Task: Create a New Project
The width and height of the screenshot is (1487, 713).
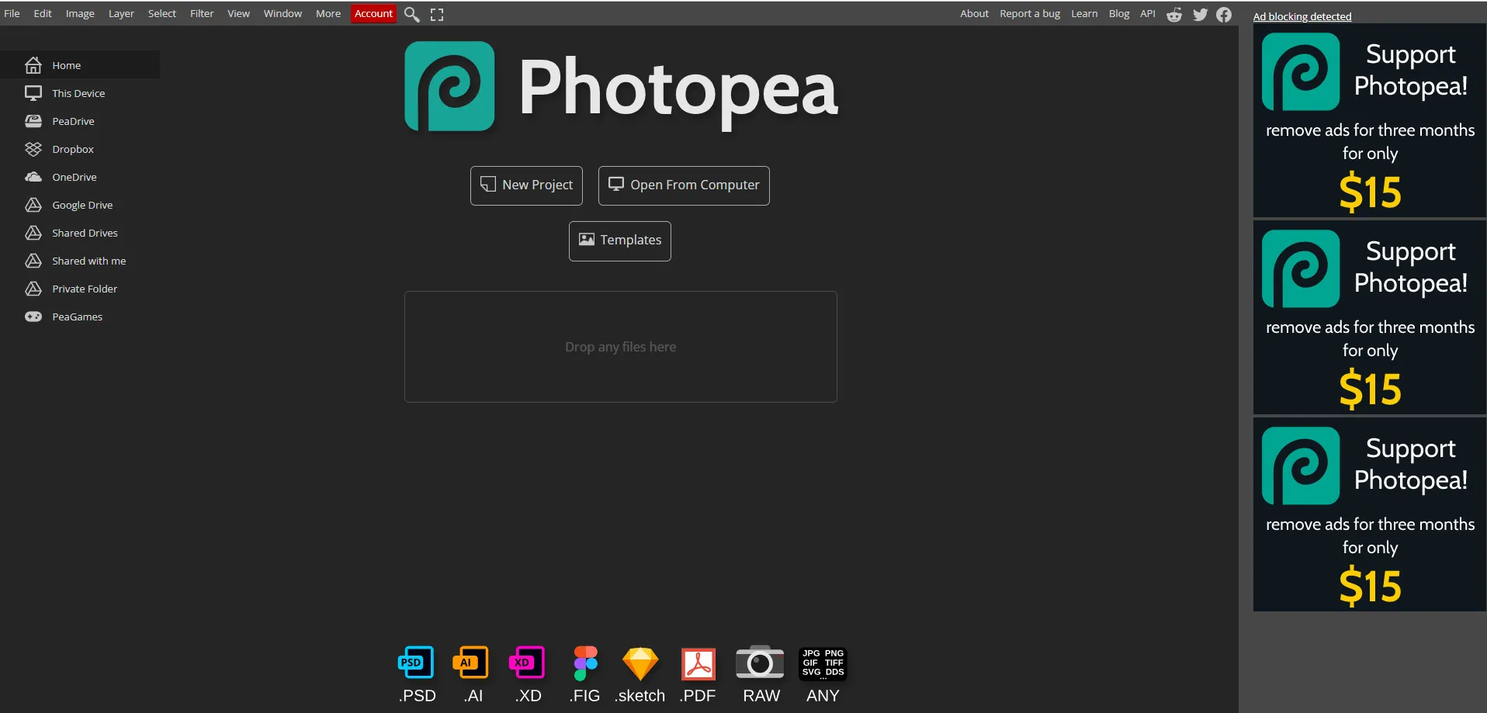Action: click(x=526, y=185)
